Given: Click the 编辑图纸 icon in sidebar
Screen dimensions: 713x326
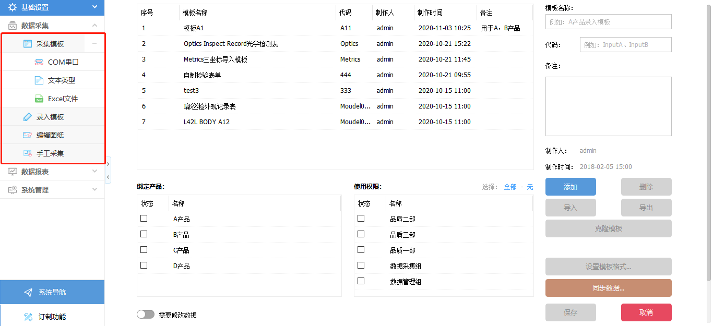Looking at the screenshot, I should 28,135.
